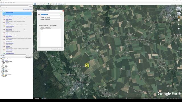Enable the Weather layer checkbox
182x102 pixels.
[3, 71]
